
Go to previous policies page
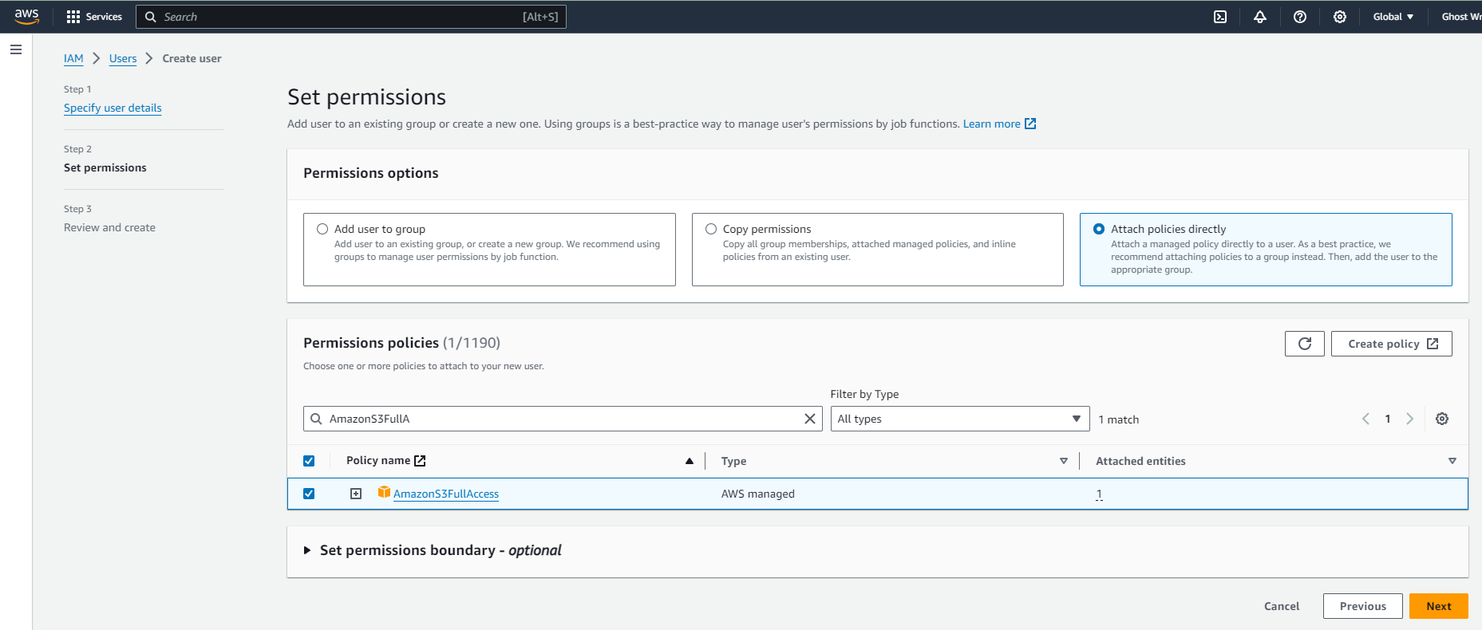[1365, 419]
